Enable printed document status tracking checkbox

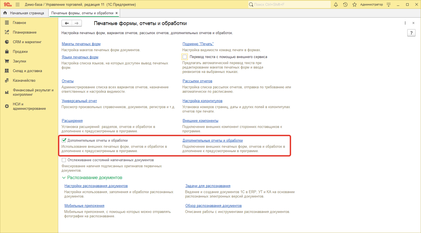[64, 160]
